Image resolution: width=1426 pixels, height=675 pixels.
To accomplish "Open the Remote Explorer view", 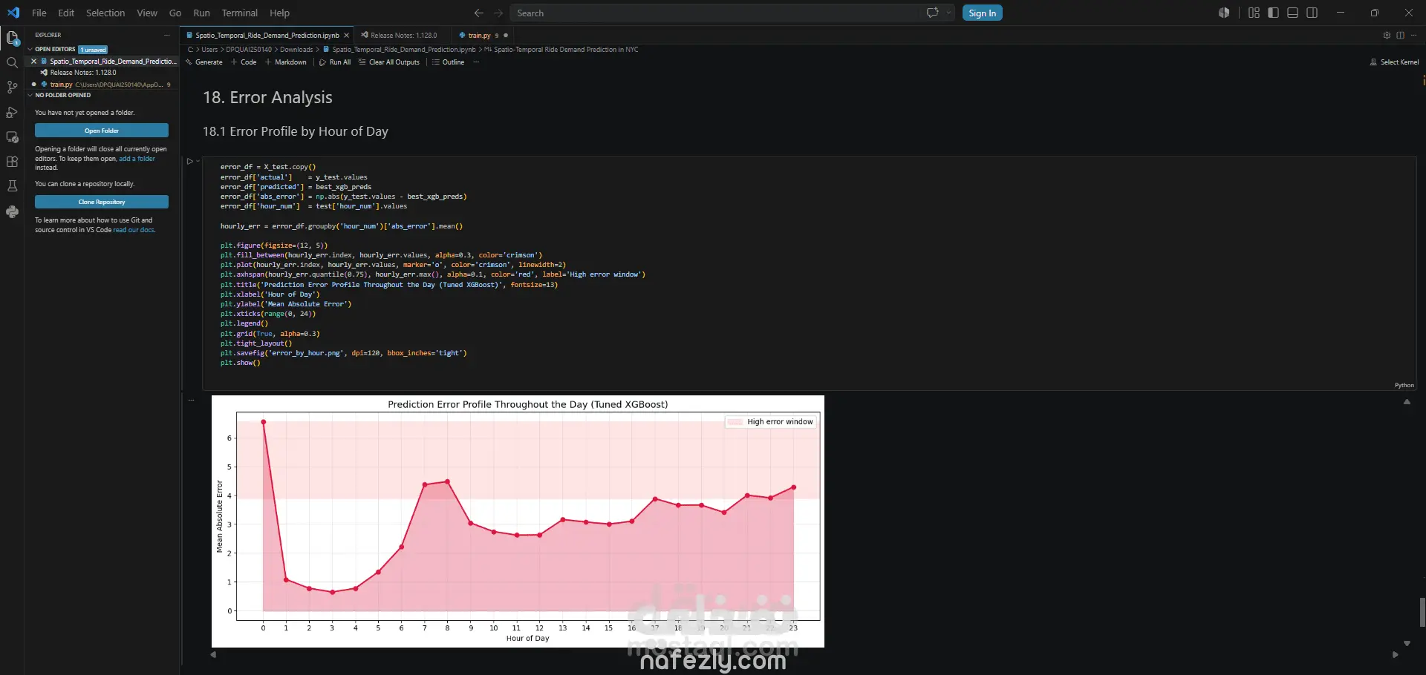I will [x=12, y=137].
